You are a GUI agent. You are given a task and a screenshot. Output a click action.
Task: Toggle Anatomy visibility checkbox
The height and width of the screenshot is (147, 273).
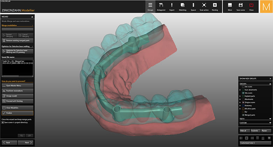(x=243, y=106)
